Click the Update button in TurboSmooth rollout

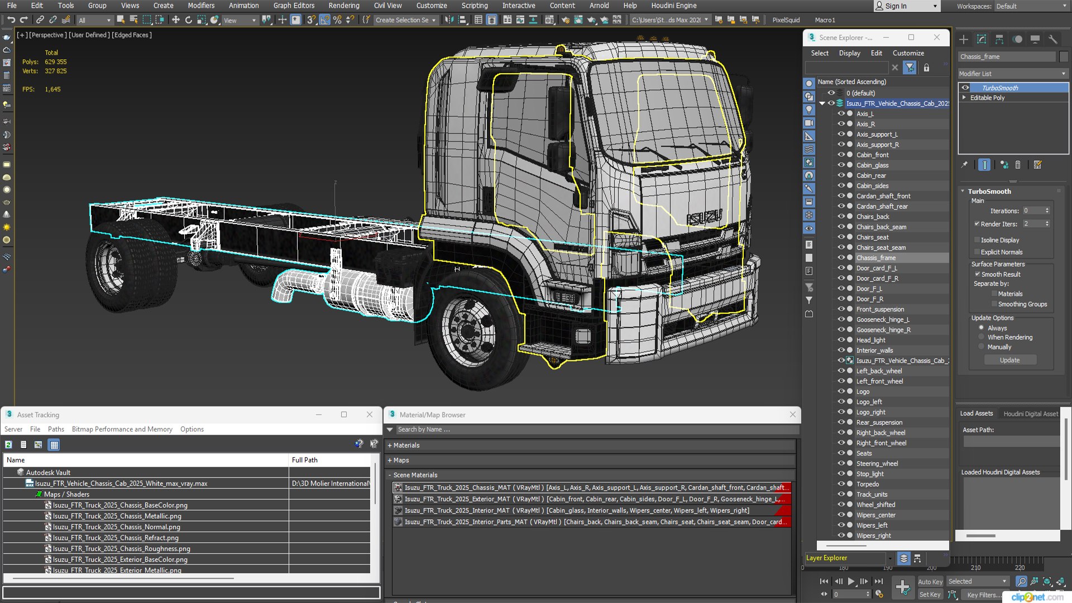(x=1009, y=360)
